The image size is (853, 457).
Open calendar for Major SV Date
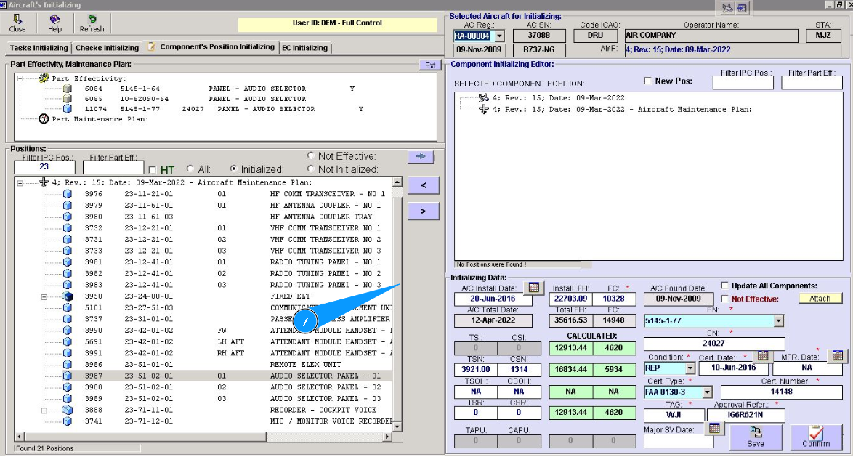pyautogui.click(x=714, y=429)
